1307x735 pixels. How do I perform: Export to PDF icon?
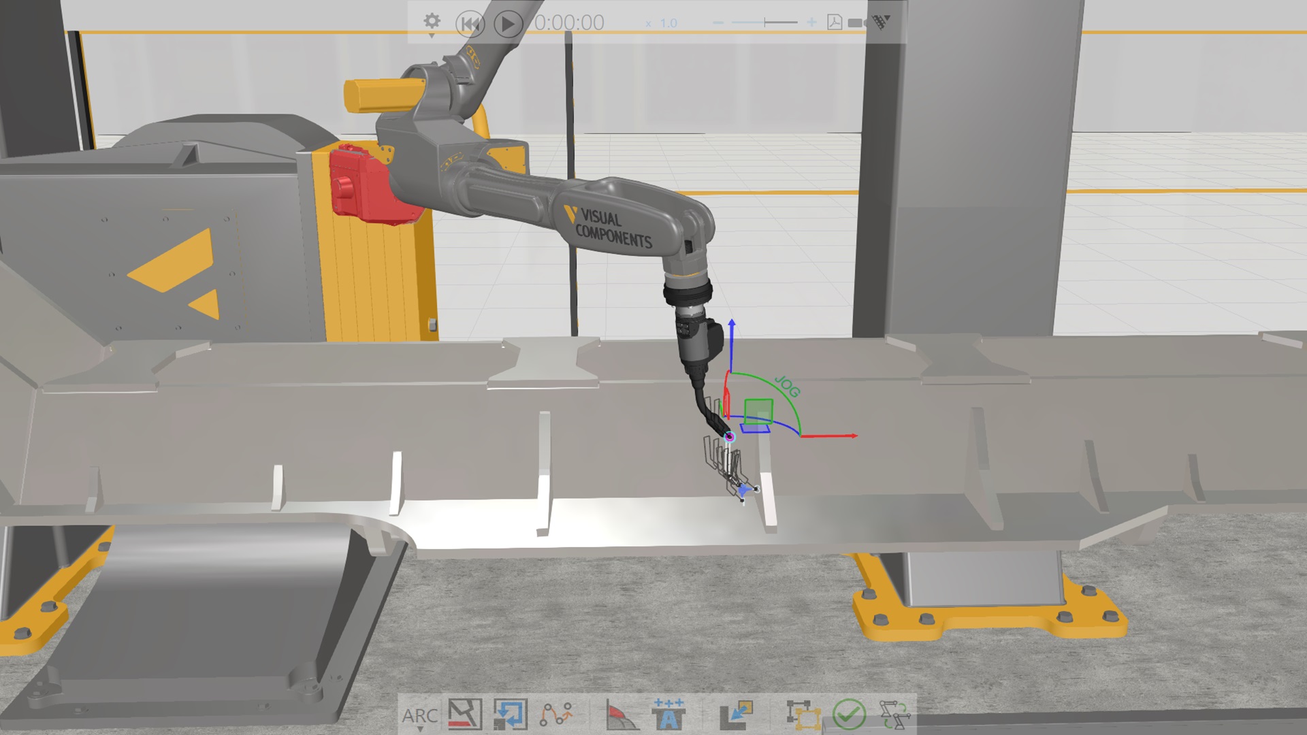[x=835, y=23]
